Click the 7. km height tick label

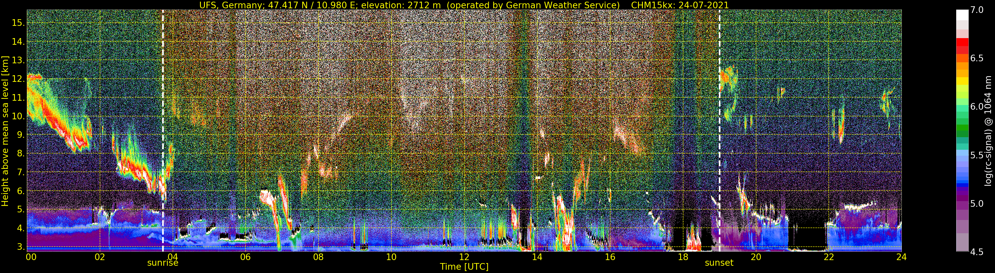coord(21,172)
